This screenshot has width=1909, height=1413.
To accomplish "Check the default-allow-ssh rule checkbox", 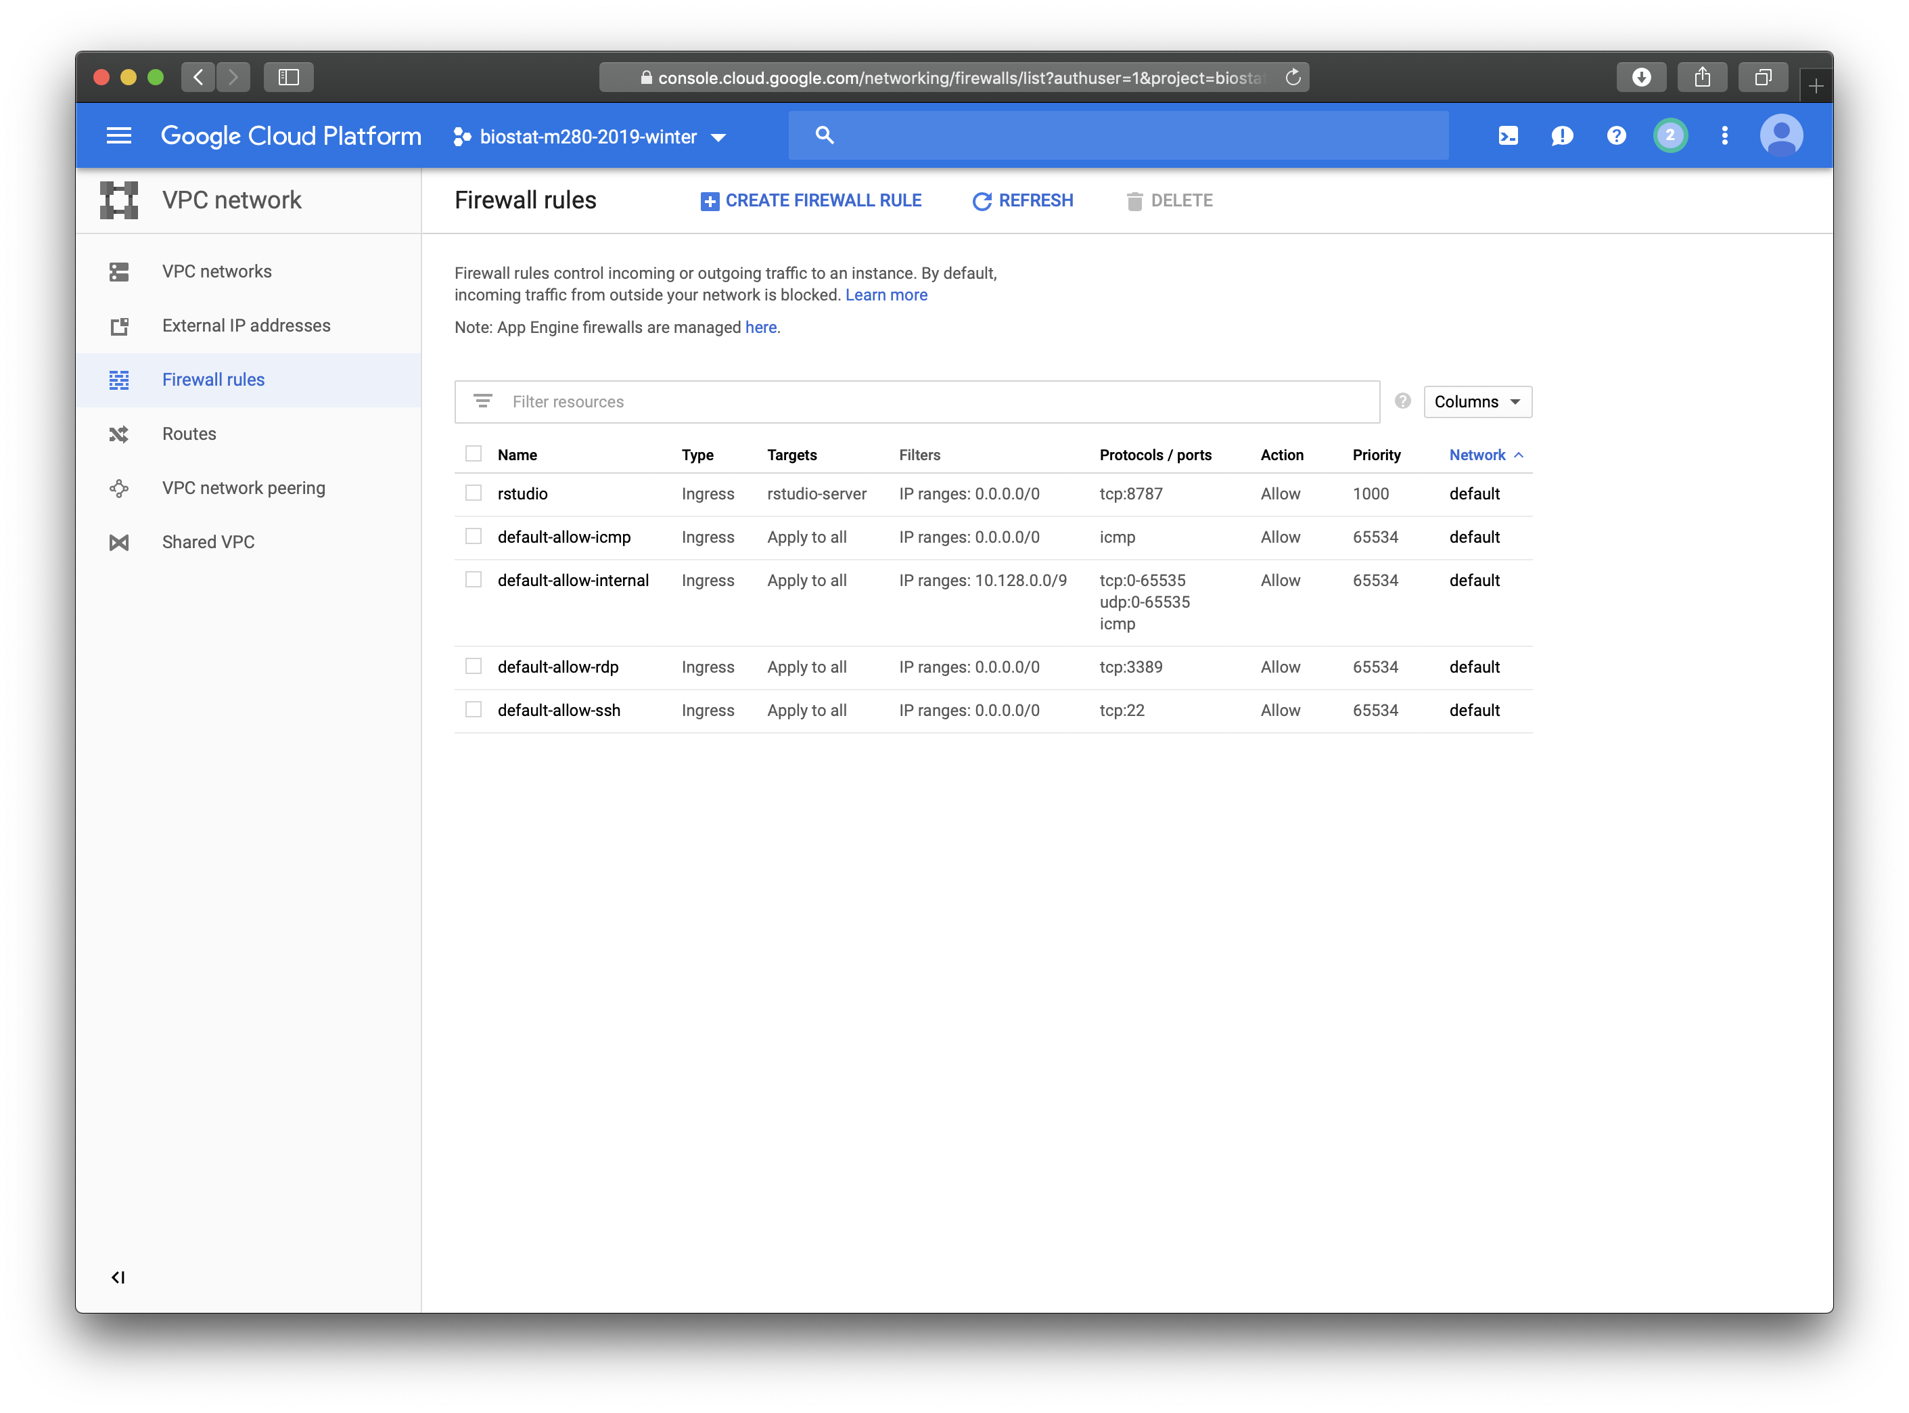I will (x=474, y=710).
